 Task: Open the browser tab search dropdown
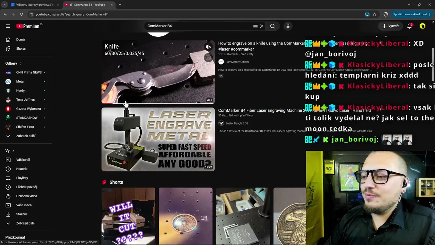pos(4,5)
